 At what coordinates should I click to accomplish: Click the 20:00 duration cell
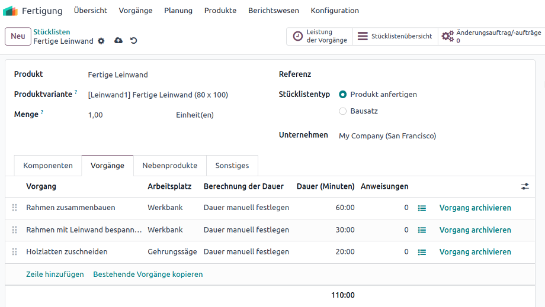[345, 251]
